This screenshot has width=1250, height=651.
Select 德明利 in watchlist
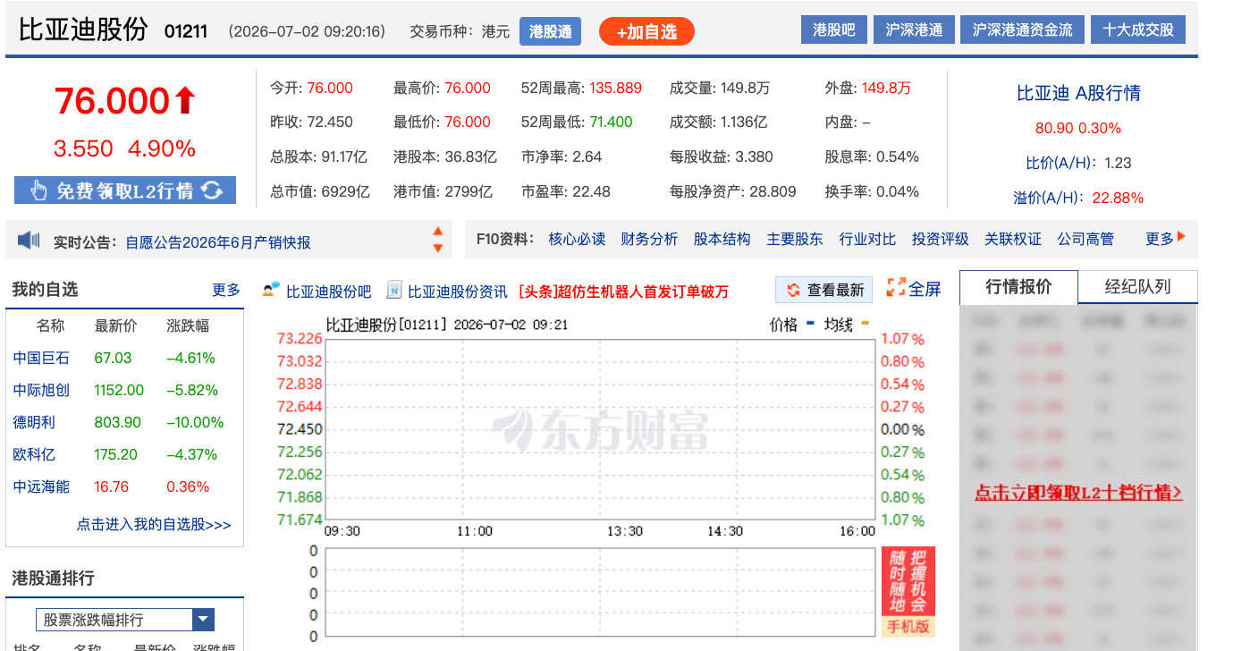point(34,422)
